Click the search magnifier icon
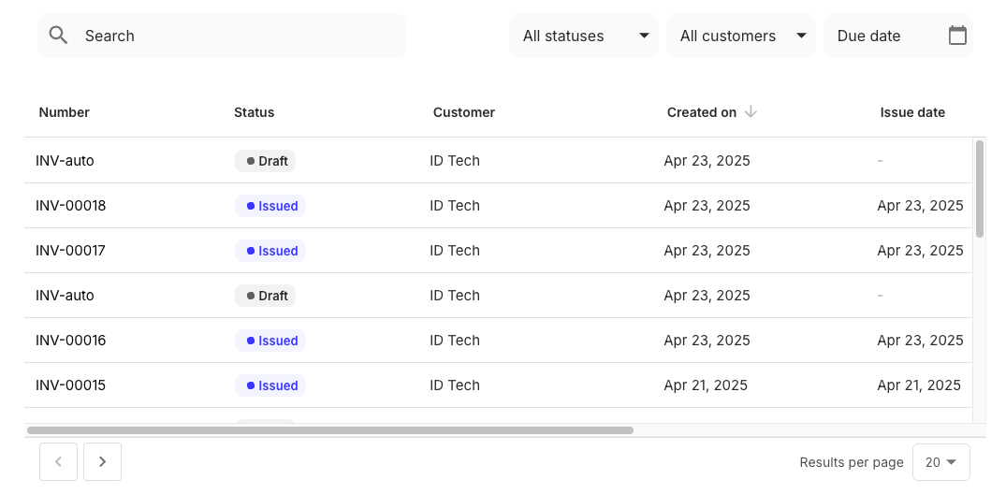This screenshot has height=494, width=1006. click(x=59, y=36)
